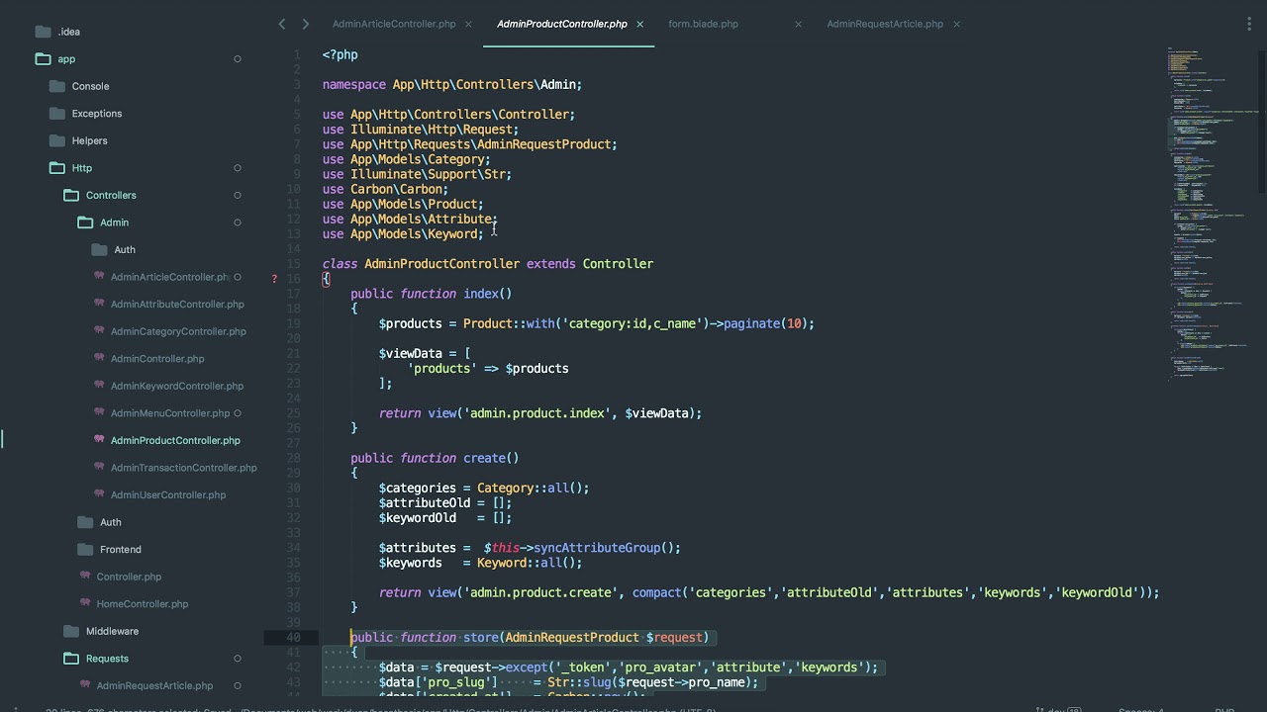The image size is (1267, 712).
Task: Place cursor on 'namespace' keyword
Action: (353, 85)
